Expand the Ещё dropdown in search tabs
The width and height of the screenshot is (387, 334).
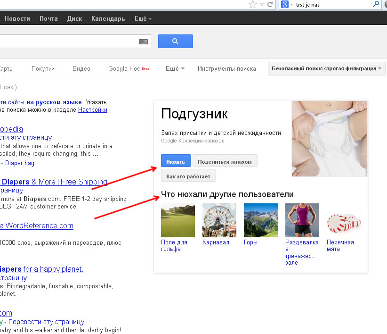[x=175, y=69]
